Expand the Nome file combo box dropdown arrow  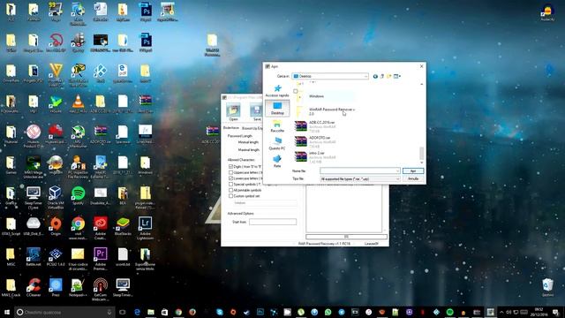(x=397, y=170)
